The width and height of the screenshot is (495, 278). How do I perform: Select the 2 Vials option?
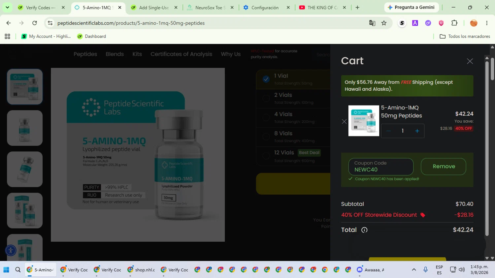click(x=293, y=98)
